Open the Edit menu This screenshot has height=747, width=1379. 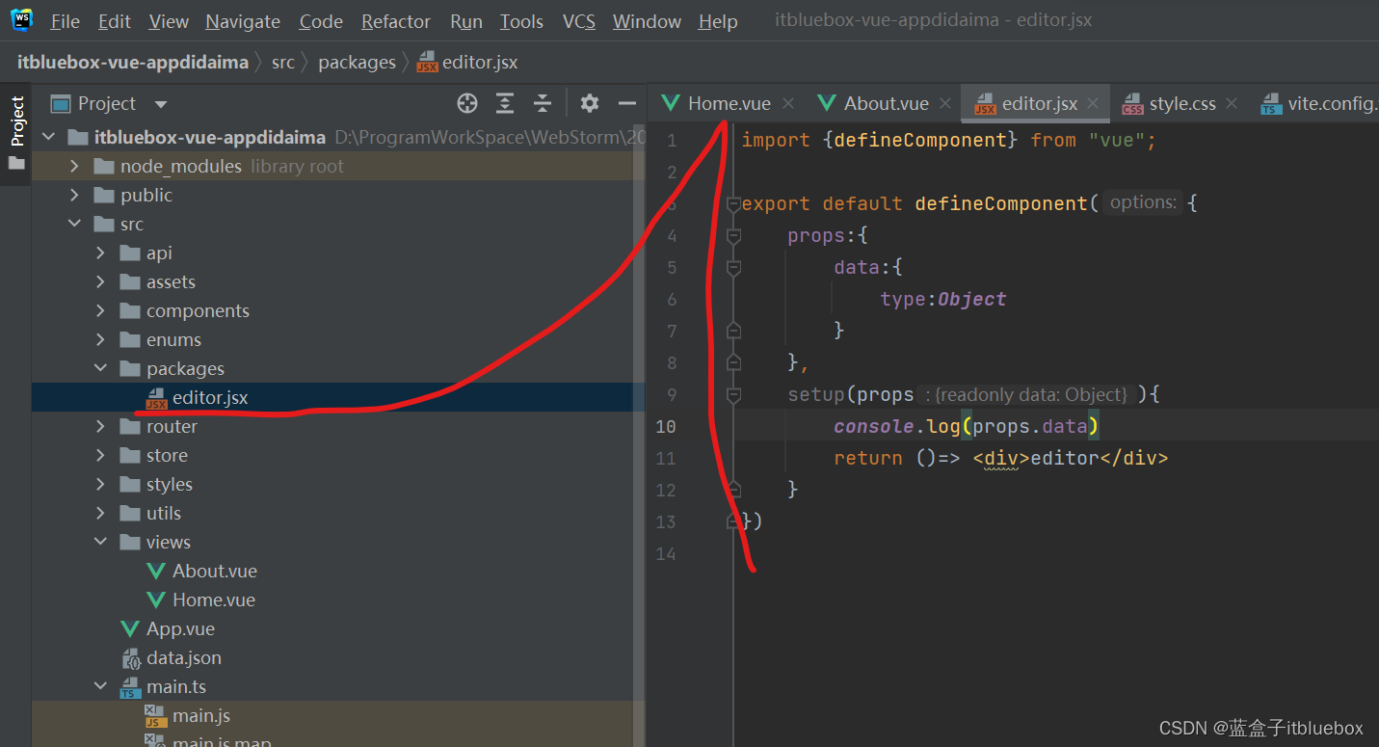(x=115, y=21)
